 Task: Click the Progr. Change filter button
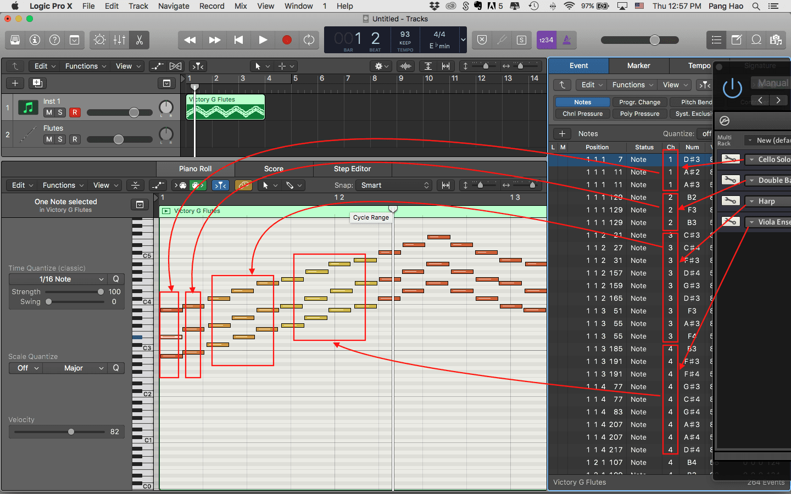tap(639, 103)
